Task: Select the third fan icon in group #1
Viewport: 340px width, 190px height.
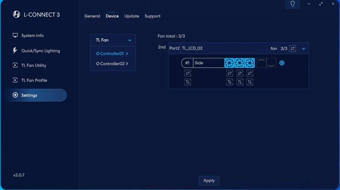Action: click(x=249, y=63)
